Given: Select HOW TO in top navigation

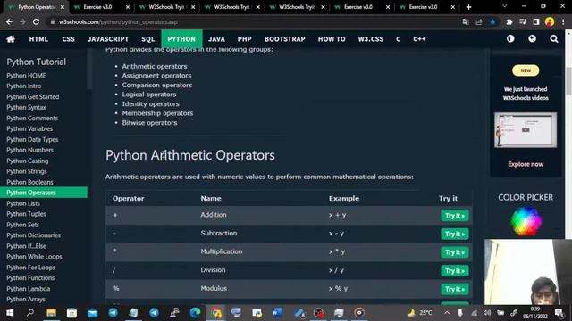Looking at the screenshot, I should coord(332,39).
